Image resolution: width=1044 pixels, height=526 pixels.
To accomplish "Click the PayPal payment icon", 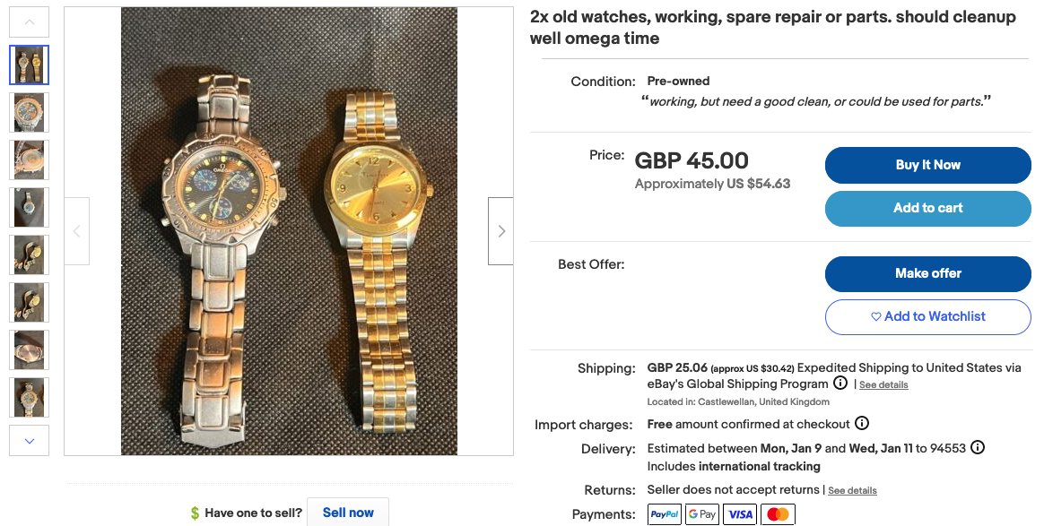I will 665,514.
